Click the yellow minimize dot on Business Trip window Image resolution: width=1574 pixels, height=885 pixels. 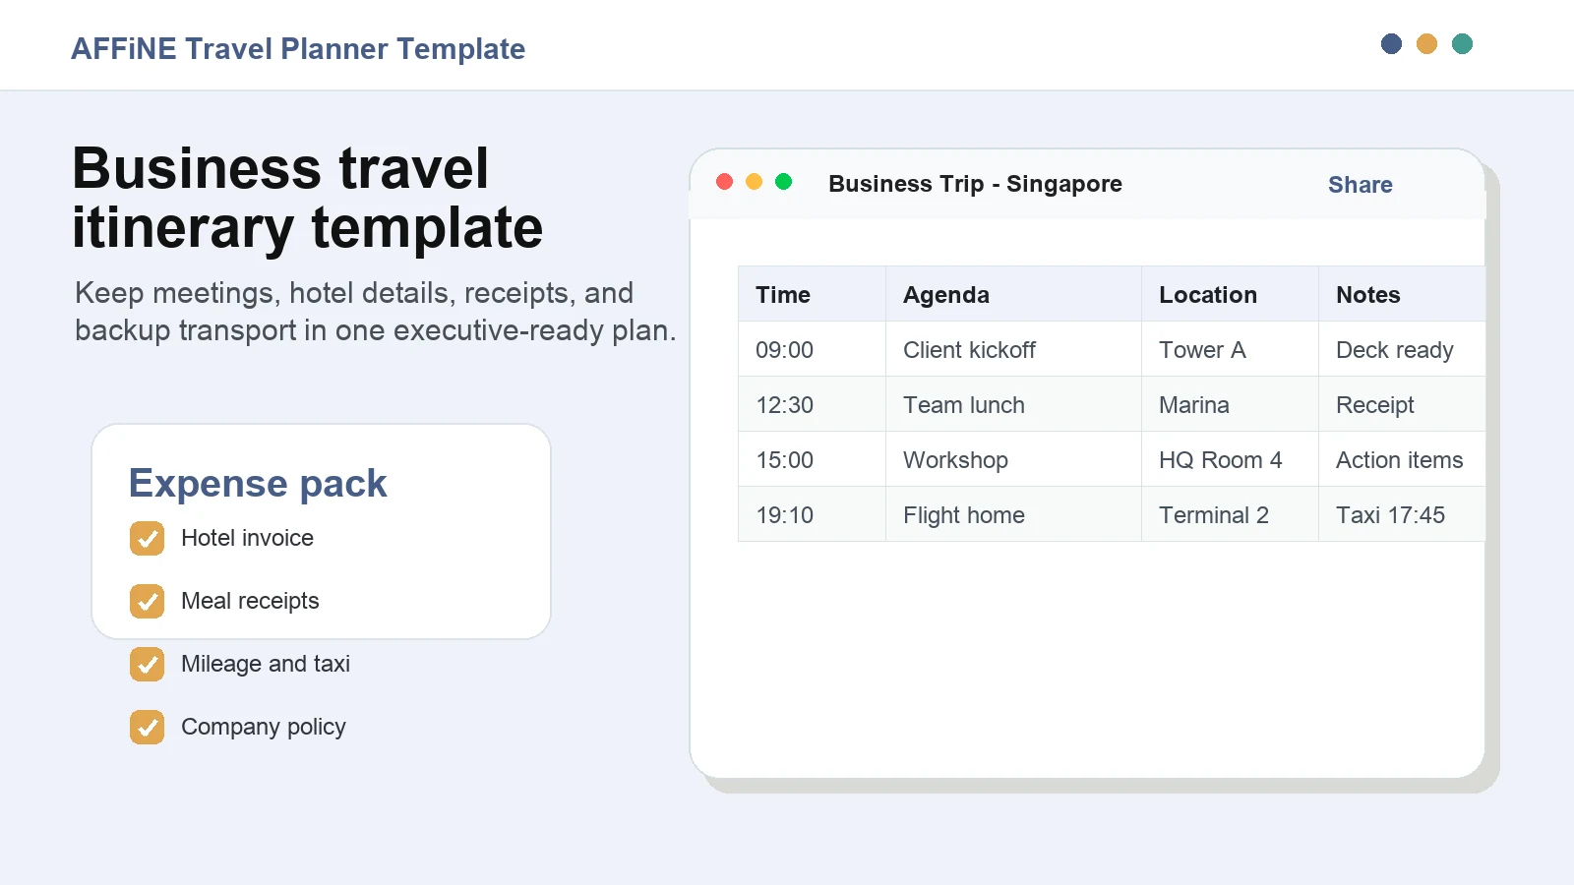point(755,182)
